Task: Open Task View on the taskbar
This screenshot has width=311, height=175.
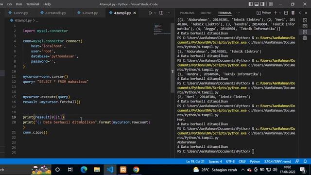Action: tap(70, 170)
